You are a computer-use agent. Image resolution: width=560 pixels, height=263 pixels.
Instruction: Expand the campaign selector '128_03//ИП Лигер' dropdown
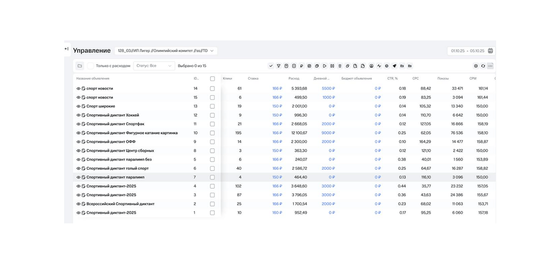pyautogui.click(x=166, y=51)
